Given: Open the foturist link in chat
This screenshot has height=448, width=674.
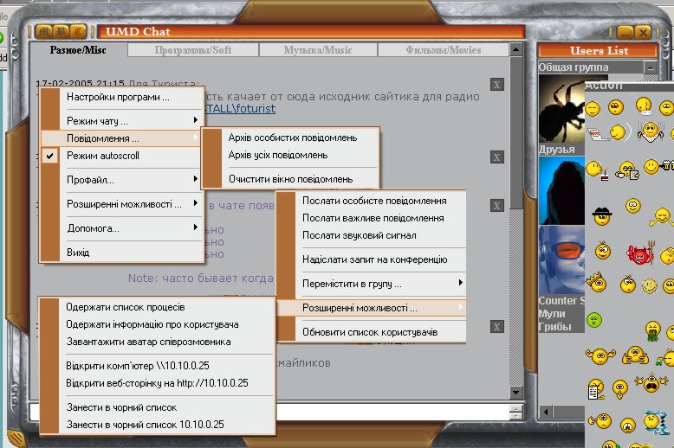Looking at the screenshot, I should tap(250, 109).
